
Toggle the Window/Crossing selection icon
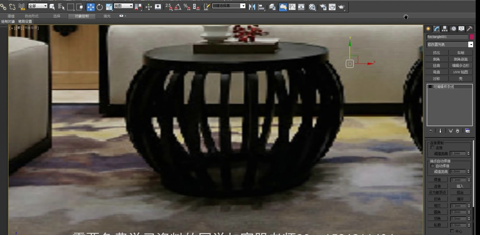pyautogui.click(x=80, y=7)
